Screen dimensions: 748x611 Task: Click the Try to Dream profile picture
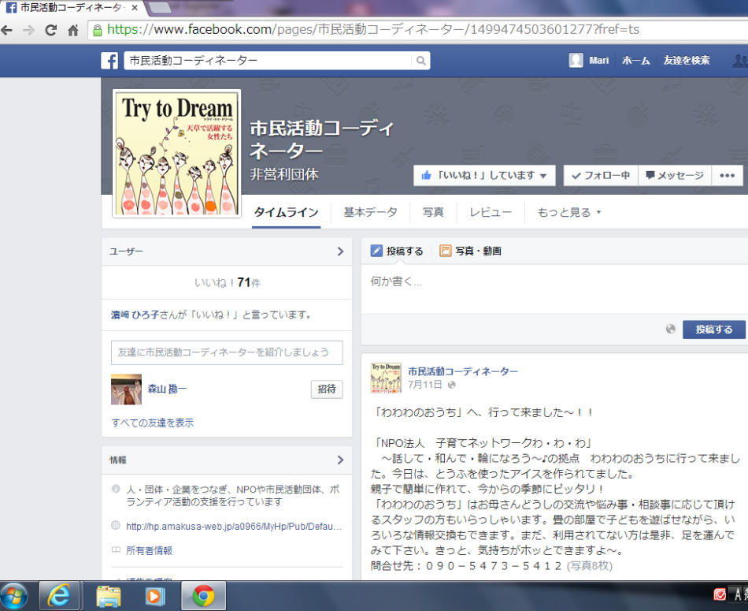[176, 154]
